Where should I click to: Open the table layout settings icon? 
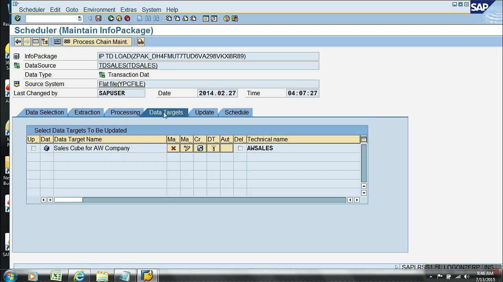point(364,139)
